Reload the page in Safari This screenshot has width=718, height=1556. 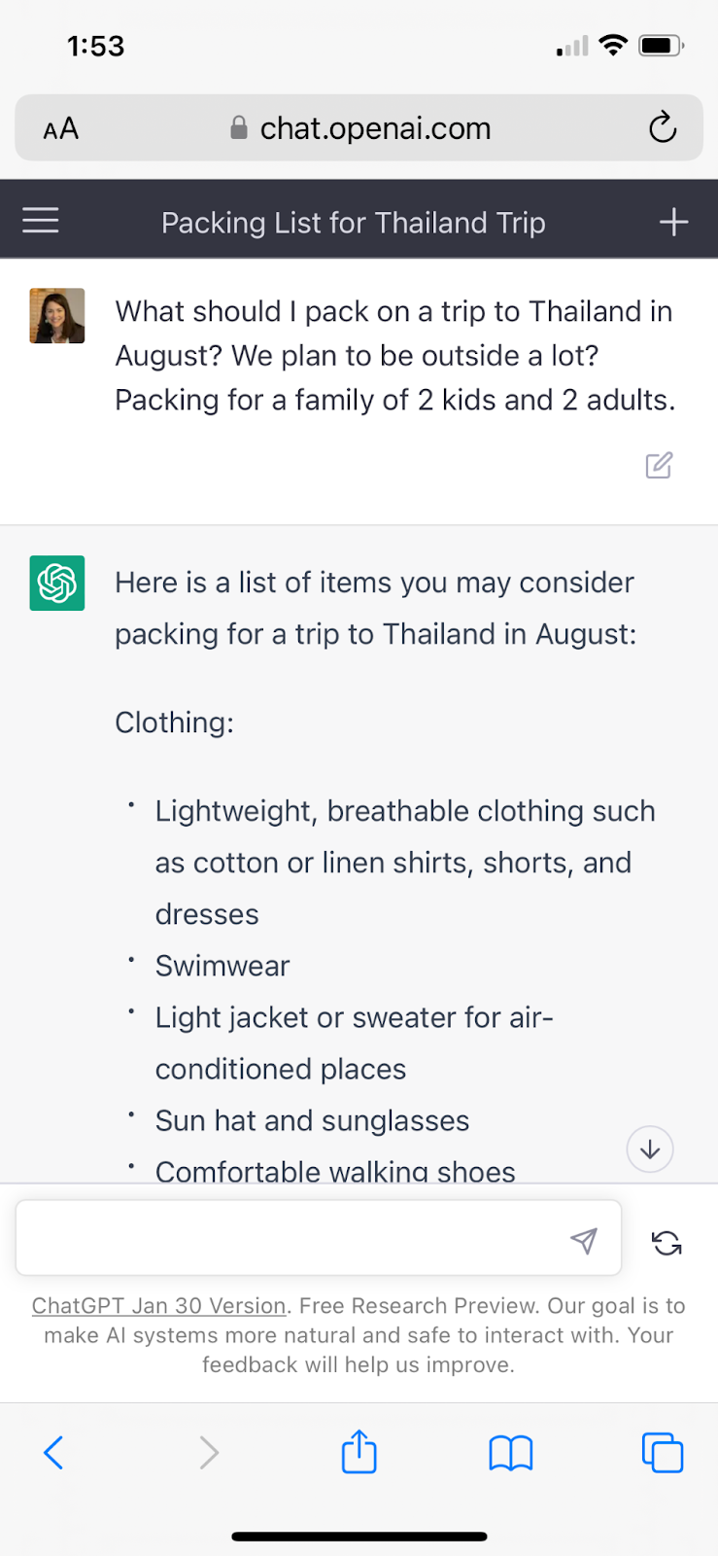coord(663,127)
